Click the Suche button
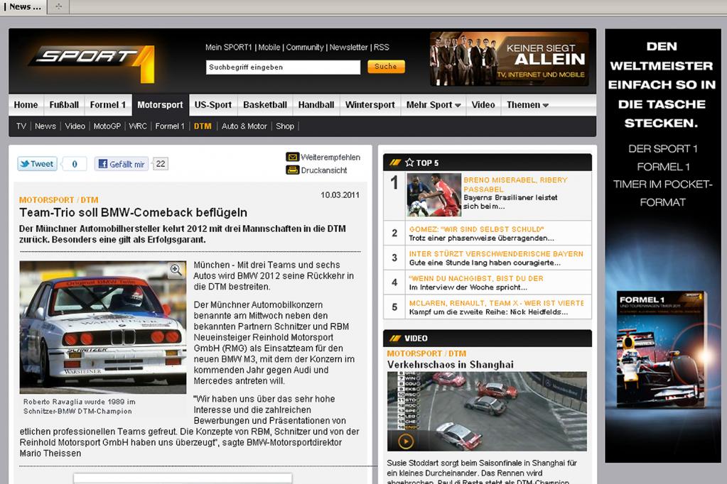 tap(386, 67)
